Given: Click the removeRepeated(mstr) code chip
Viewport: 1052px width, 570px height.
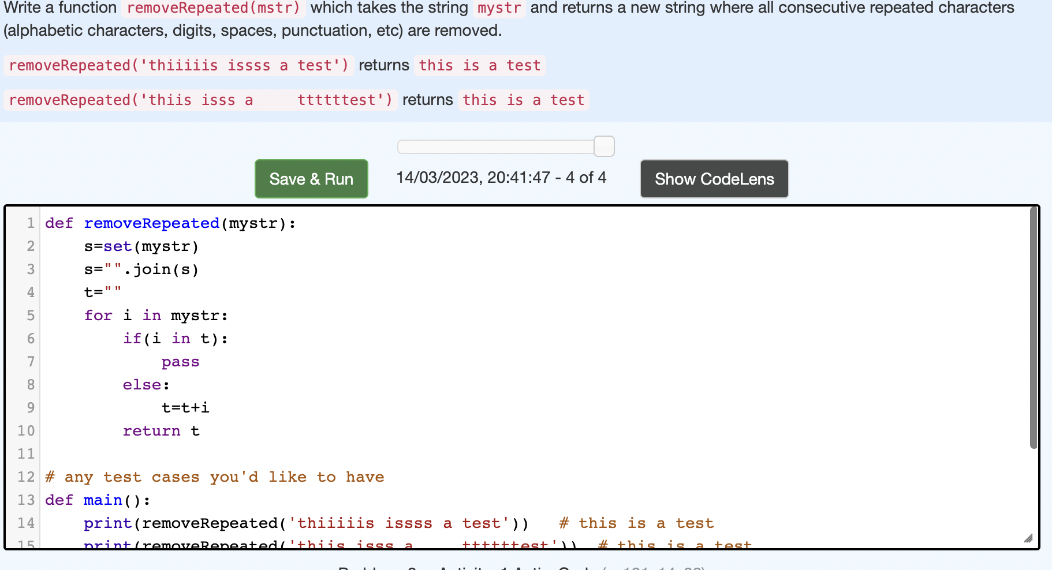Looking at the screenshot, I should (213, 8).
